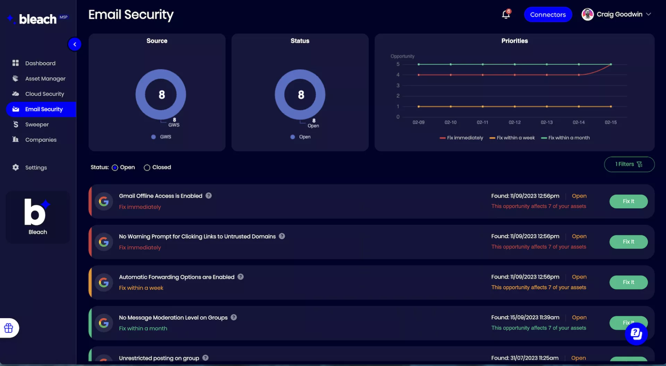Image resolution: width=666 pixels, height=366 pixels.
Task: Click the Google icon on Gmail Offline row
Action: tap(104, 201)
